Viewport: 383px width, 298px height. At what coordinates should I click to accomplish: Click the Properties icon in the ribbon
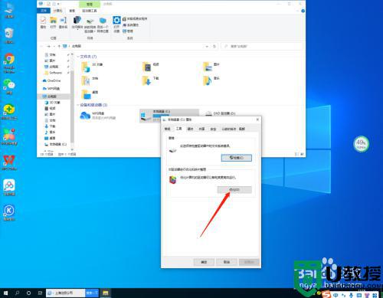pos(43,22)
